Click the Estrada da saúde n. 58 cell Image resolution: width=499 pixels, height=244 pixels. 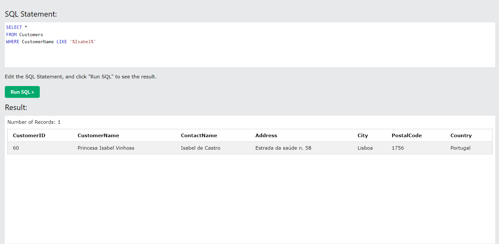[x=283, y=148]
